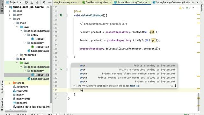Select the ProductRep interface under main repository

click(40, 47)
